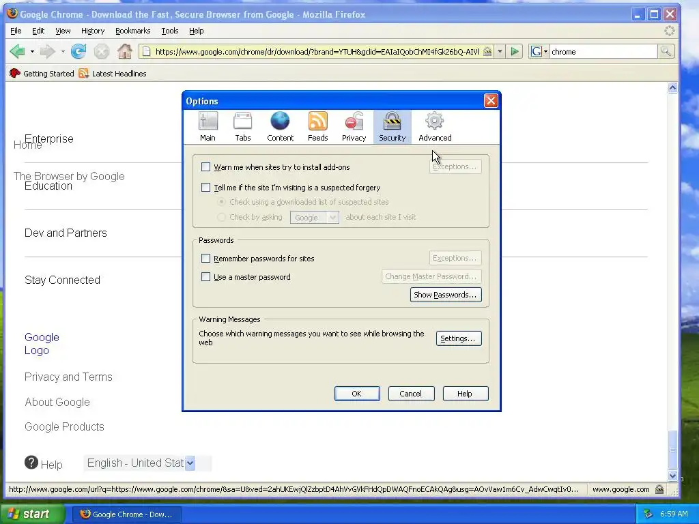
Task: Enable Use a master password
Action: point(205,277)
